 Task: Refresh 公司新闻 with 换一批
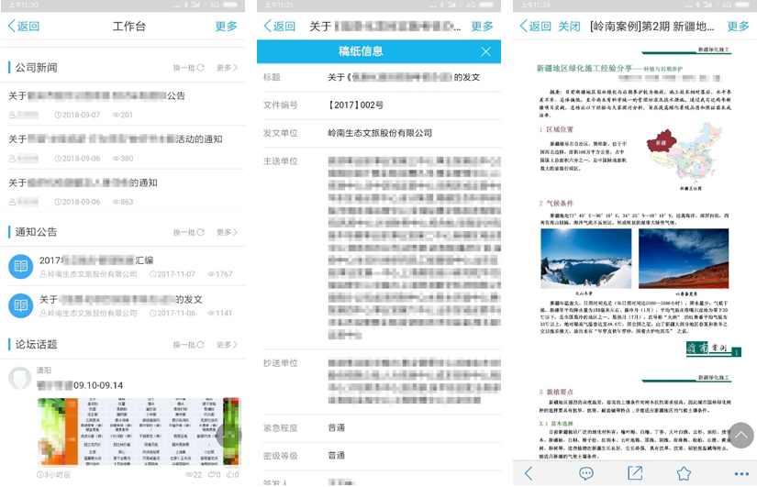point(189,68)
